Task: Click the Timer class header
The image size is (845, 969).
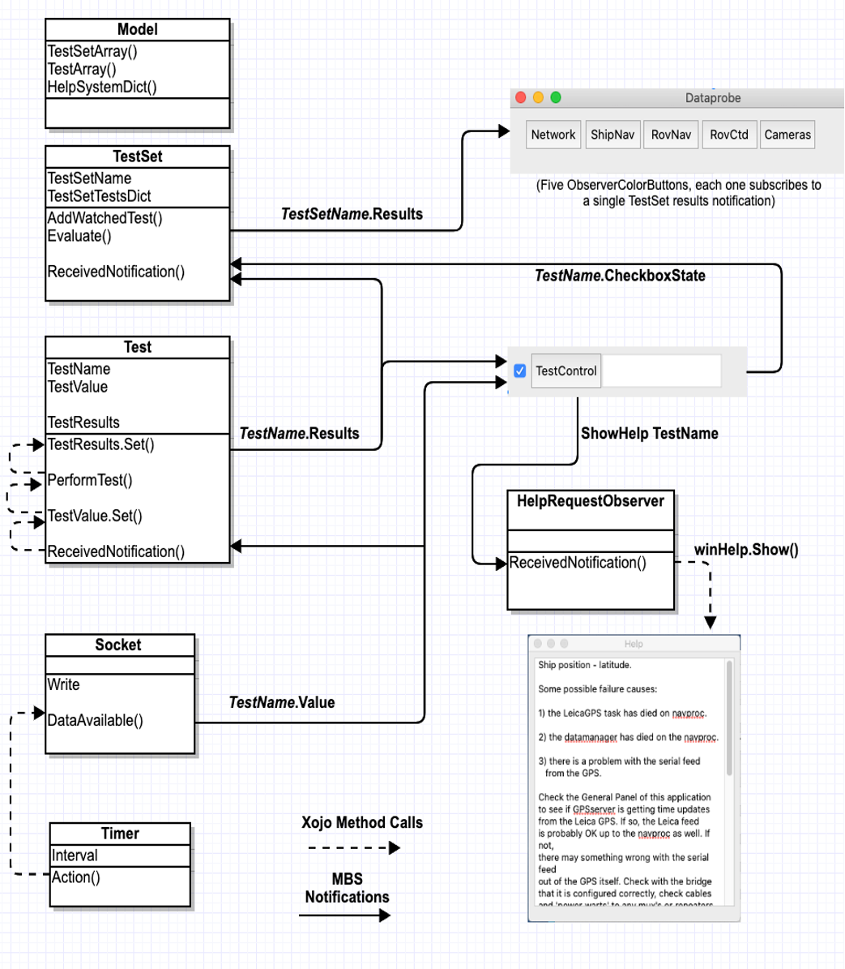Action: tap(120, 834)
